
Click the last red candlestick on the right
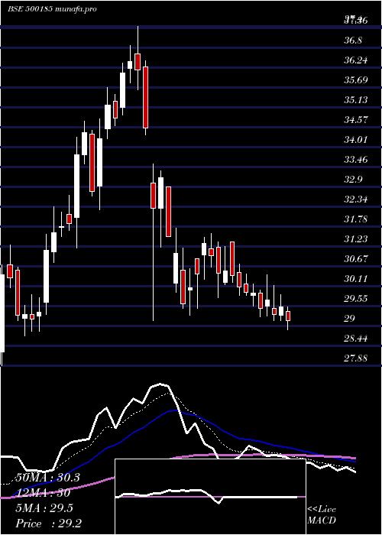click(288, 316)
